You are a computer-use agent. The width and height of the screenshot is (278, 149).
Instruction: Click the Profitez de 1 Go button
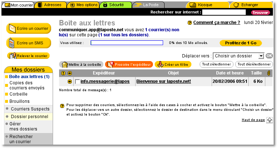point(241,43)
